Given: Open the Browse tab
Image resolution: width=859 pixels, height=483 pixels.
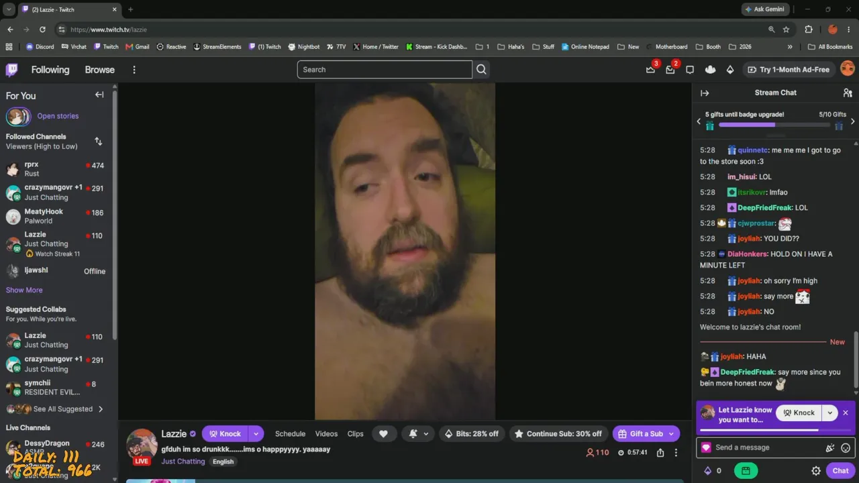Looking at the screenshot, I should tap(99, 70).
